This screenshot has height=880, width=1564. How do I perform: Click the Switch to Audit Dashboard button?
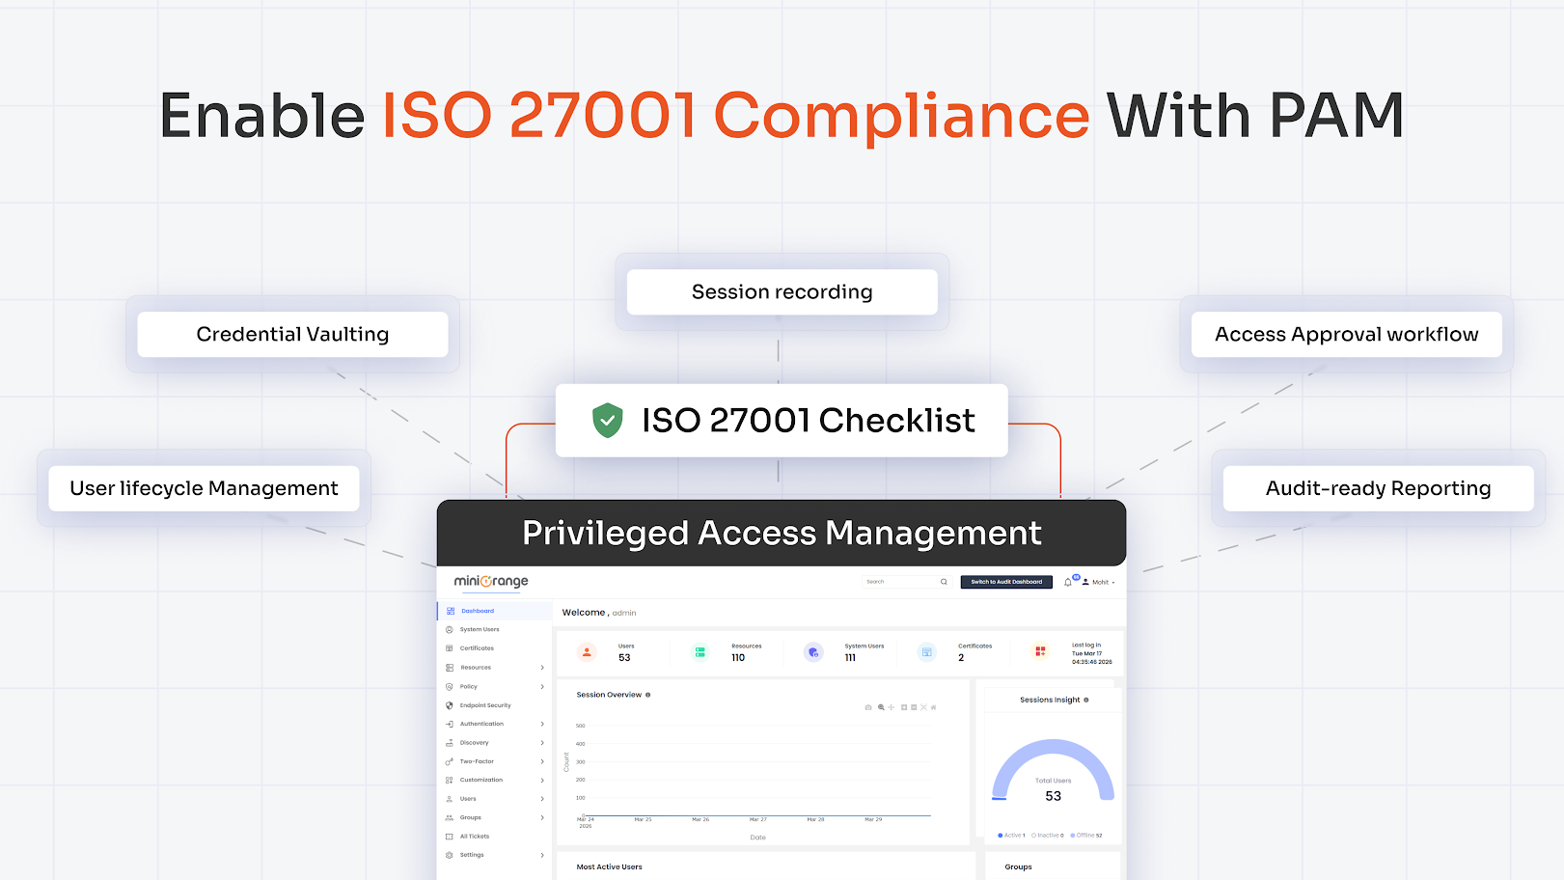point(1006,582)
